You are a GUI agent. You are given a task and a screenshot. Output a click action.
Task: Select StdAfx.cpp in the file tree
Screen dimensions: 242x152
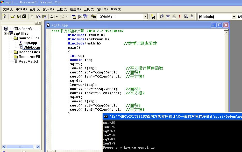point(32,47)
